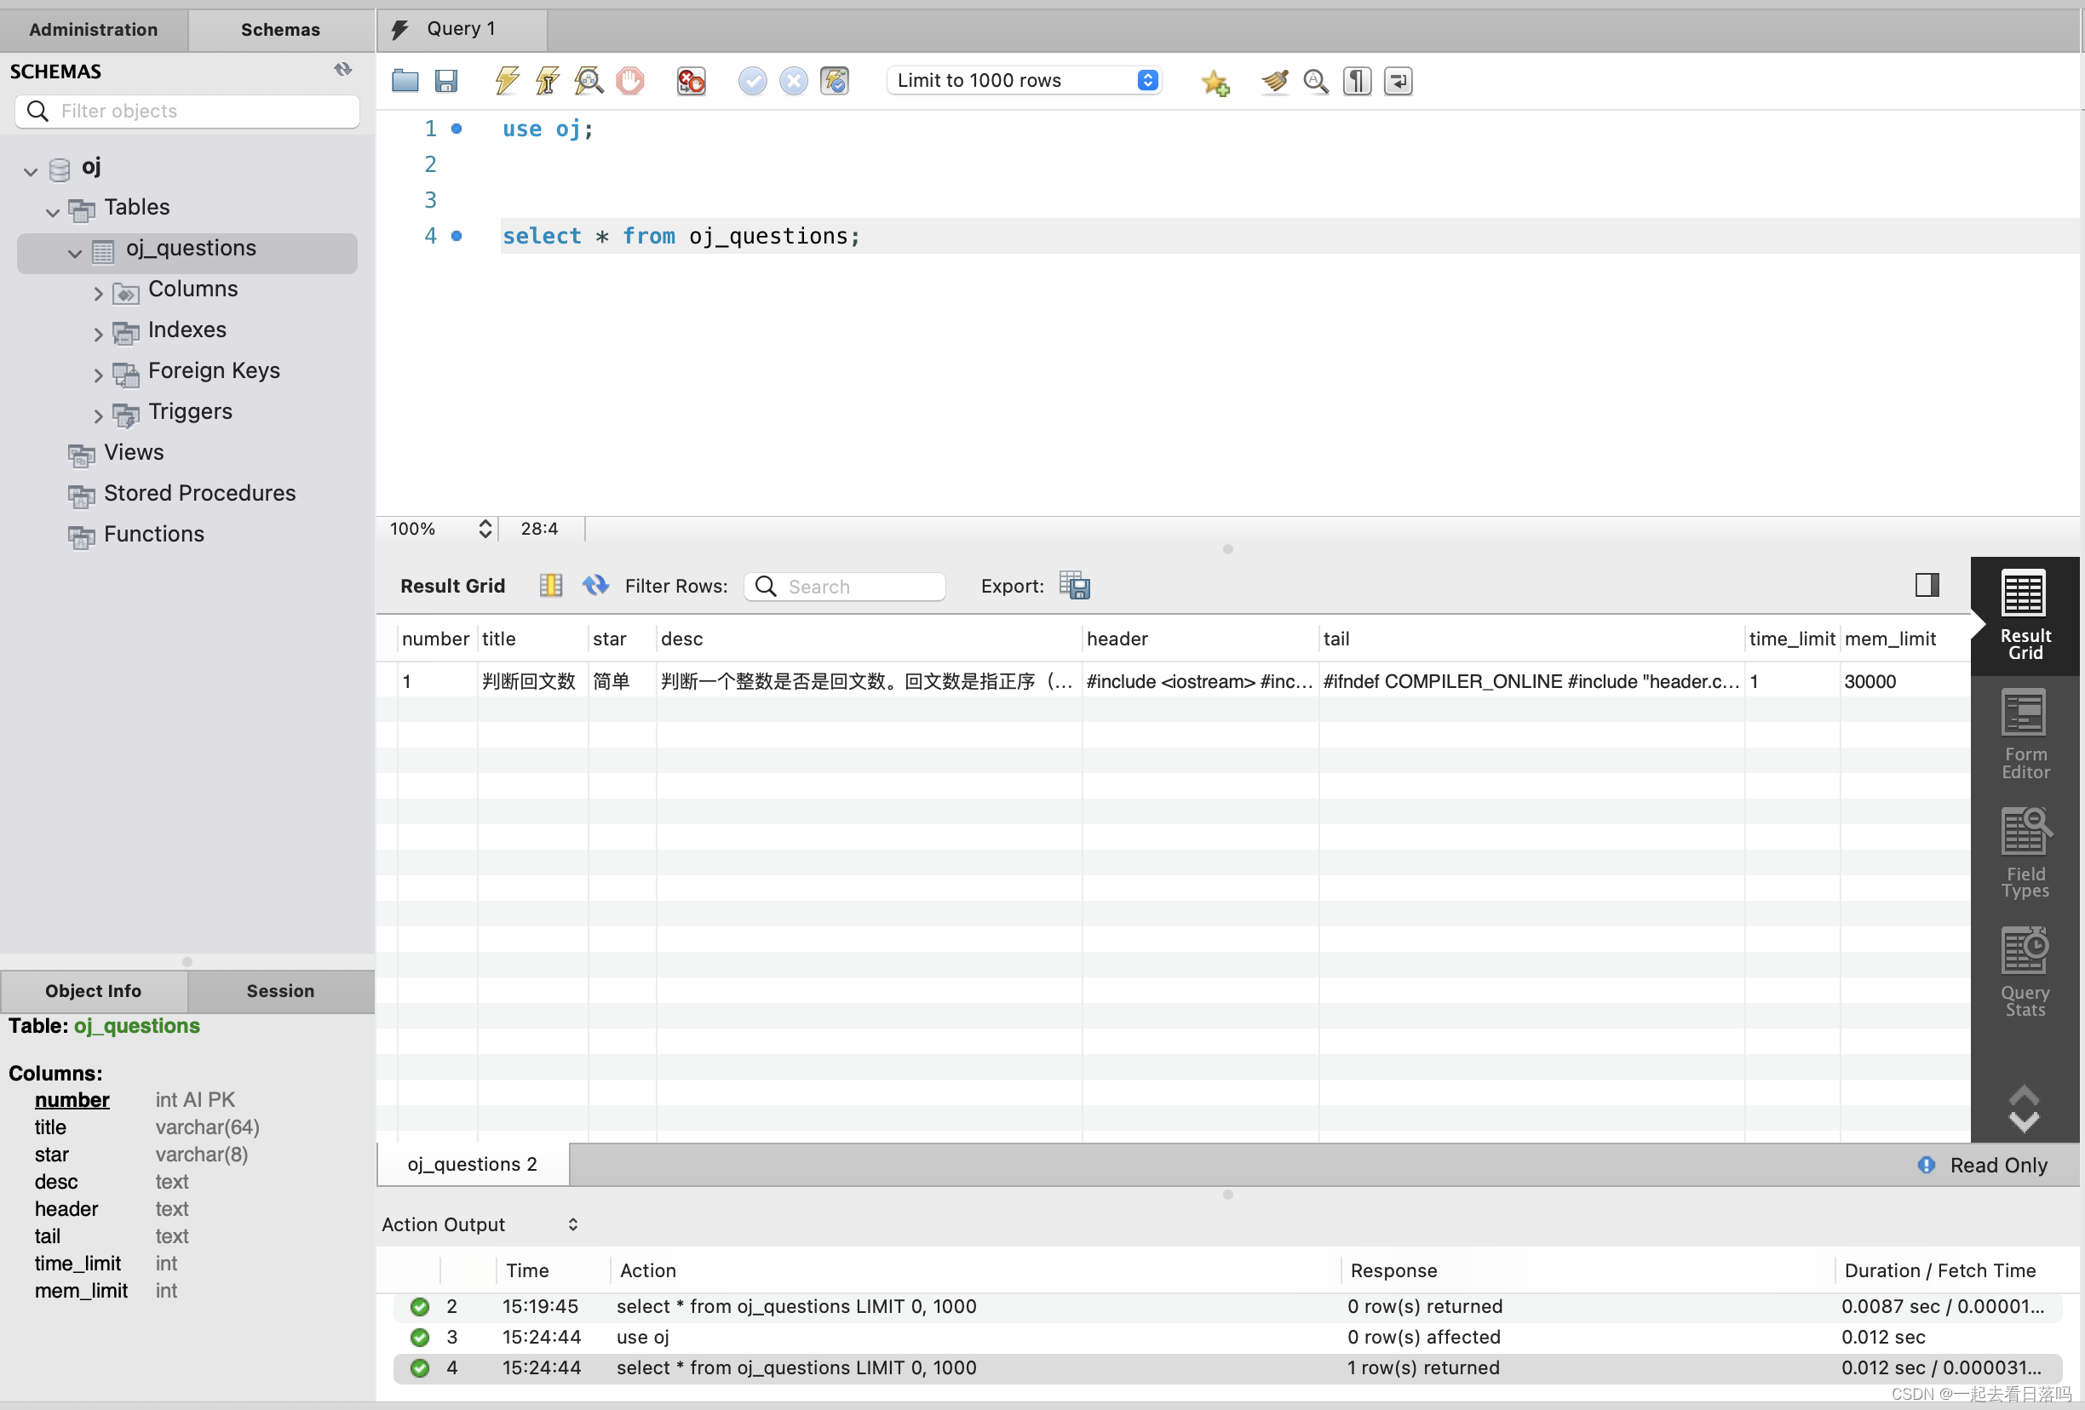Collapse the oj schema node
2085x1410 pixels.
(31, 171)
